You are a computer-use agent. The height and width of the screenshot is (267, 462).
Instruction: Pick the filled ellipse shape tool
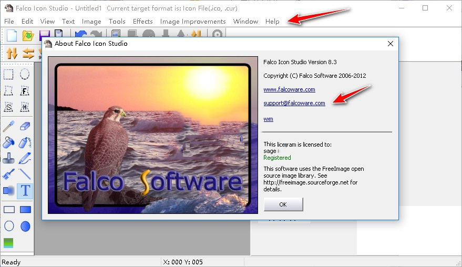click(x=25, y=226)
